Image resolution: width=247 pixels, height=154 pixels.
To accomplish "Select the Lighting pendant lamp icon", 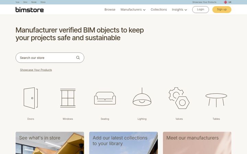I will click(x=142, y=97).
